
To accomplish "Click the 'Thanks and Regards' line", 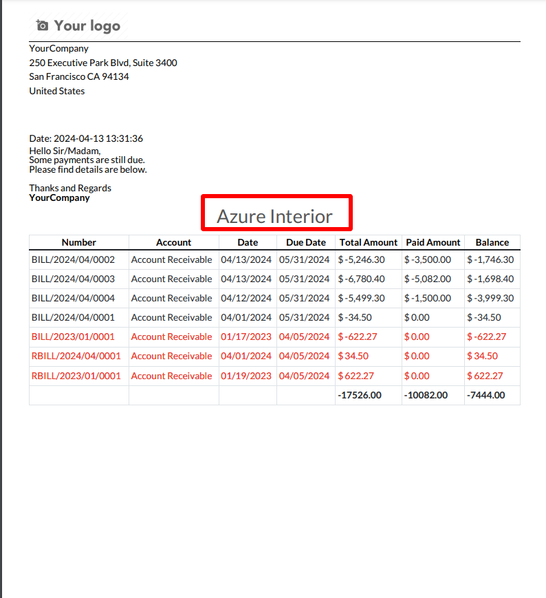I will tap(70, 188).
